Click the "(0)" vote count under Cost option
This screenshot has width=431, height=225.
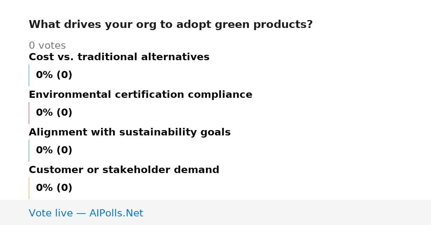pos(64,75)
